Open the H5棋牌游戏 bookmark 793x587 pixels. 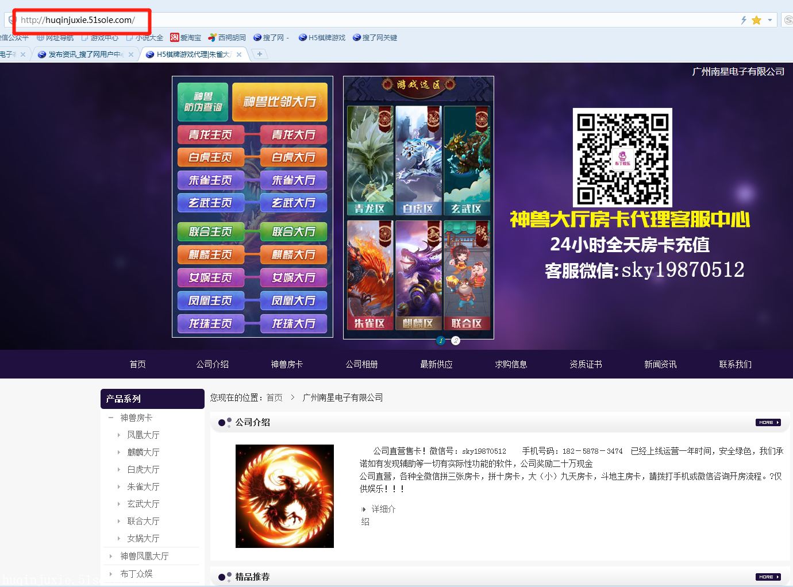click(322, 37)
